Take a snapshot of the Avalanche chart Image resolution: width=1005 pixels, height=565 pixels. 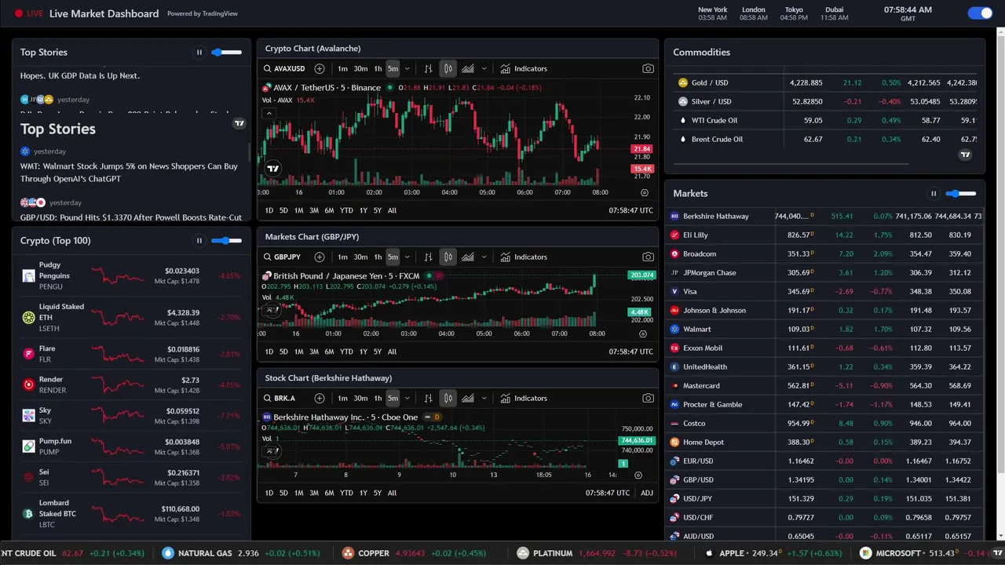(648, 68)
